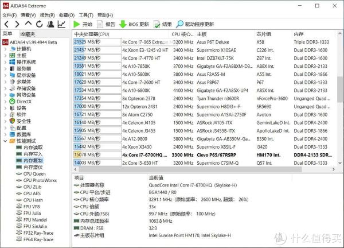Go forward with the right arrow icon
344x248 pixels.
coord(17,24)
